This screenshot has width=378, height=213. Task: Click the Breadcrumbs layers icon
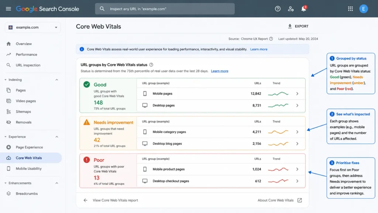coord(9,193)
